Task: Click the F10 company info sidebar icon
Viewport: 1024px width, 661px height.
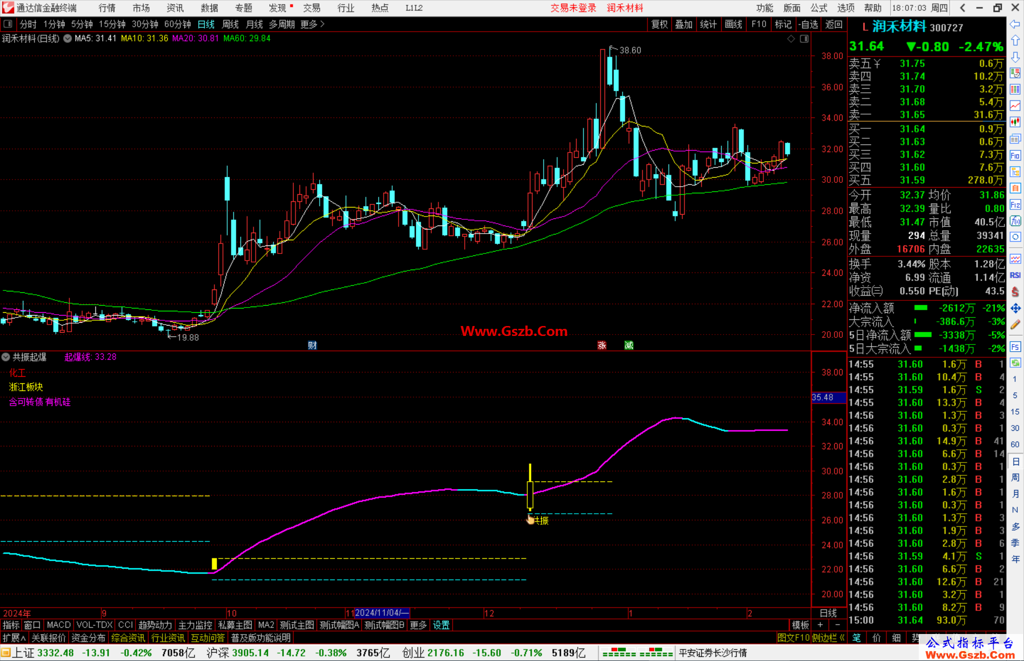Action: pyautogui.click(x=1015, y=155)
